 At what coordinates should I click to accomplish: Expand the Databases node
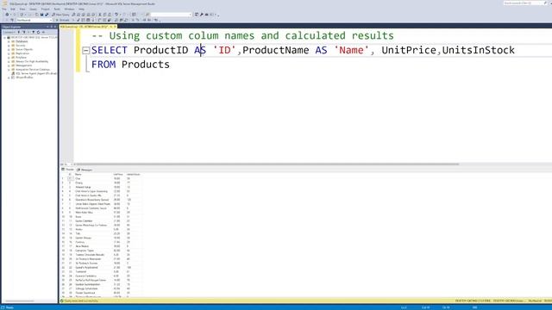click(9, 41)
